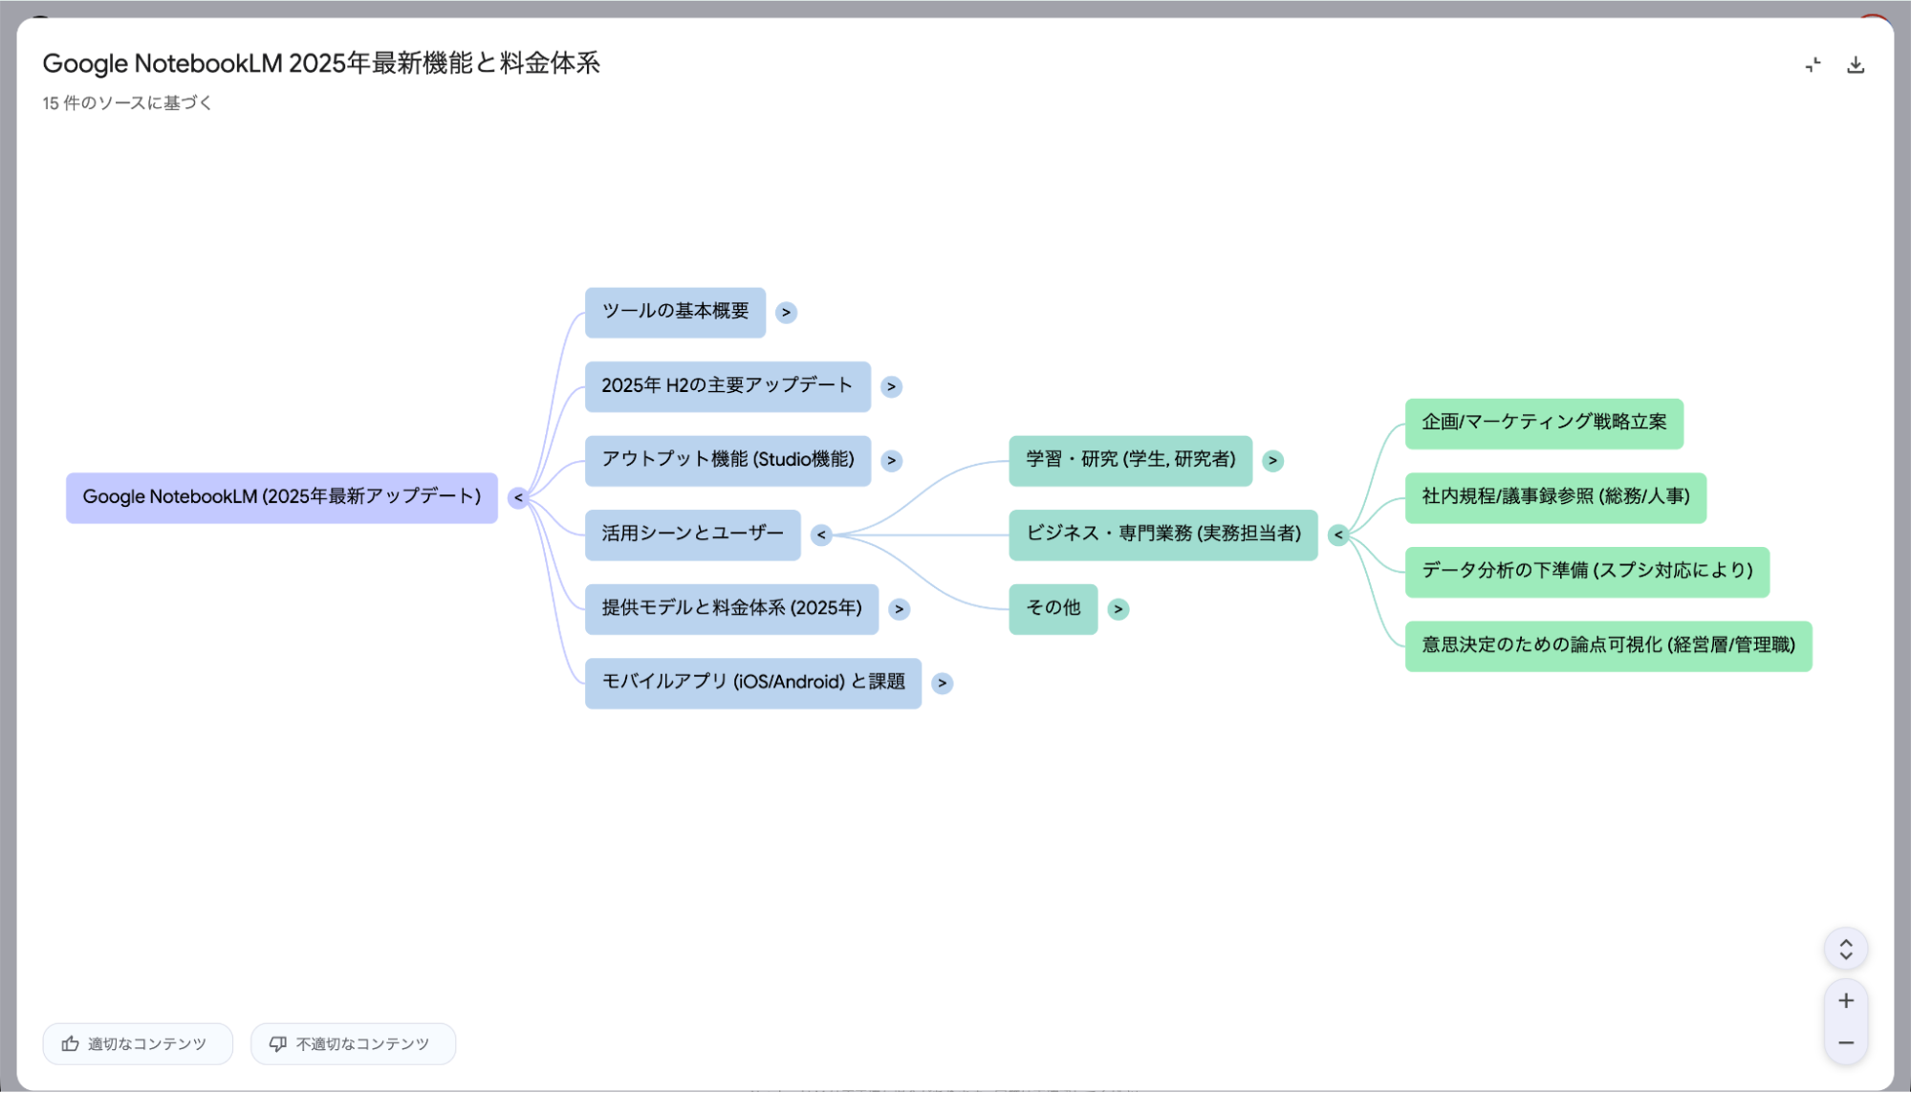Zoom in using the plus button
This screenshot has height=1093, width=1911.
tap(1846, 999)
